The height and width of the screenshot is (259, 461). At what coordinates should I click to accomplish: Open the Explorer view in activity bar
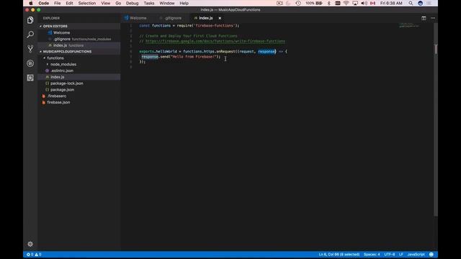30,20
